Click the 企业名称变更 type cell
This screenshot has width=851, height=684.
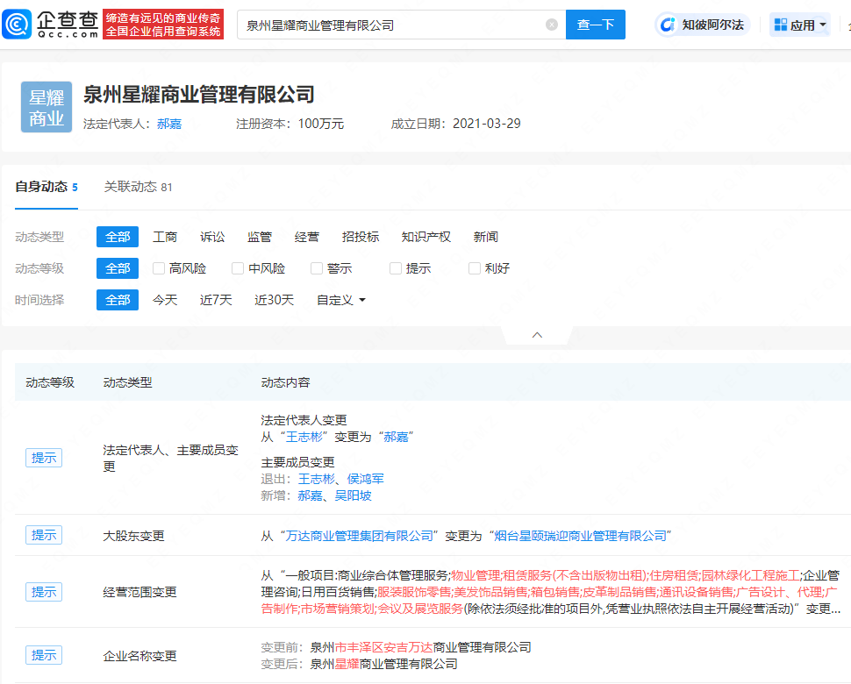click(x=140, y=656)
